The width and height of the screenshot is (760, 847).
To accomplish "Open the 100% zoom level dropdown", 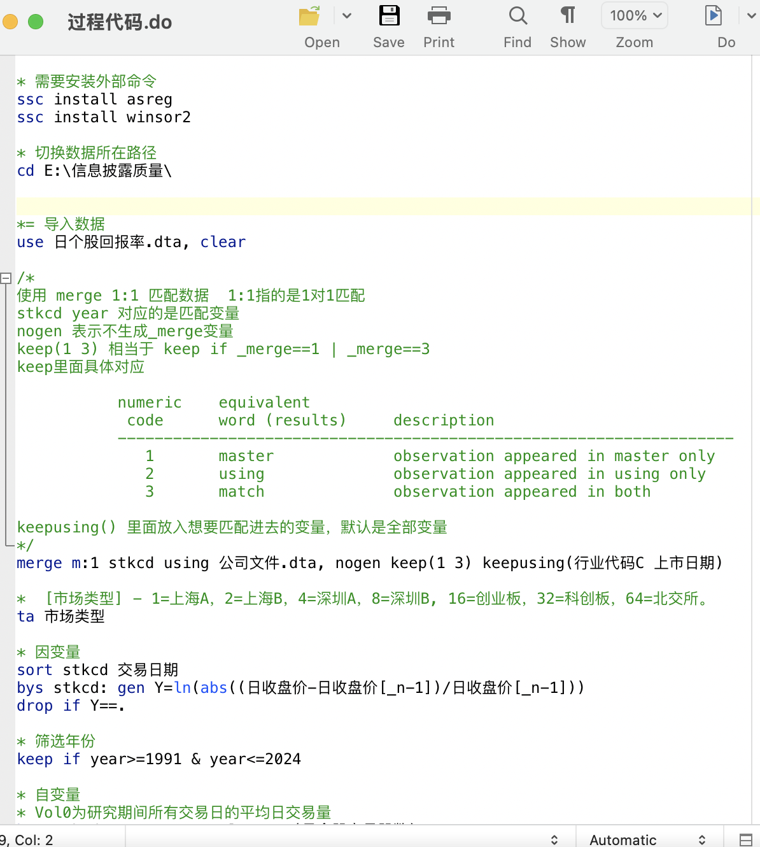I will click(x=635, y=15).
